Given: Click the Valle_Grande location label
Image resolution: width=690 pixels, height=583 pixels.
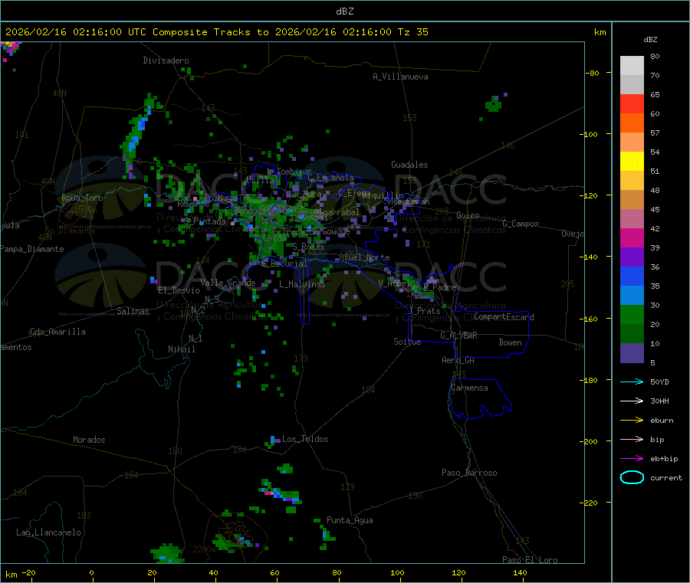Looking at the screenshot, I should [x=228, y=282].
